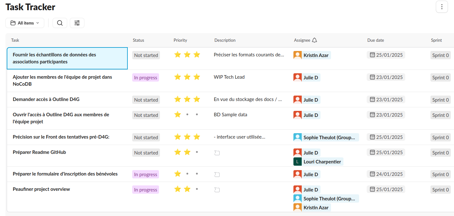
Task: Click the calendar icon on 24/01/2025 due date
Action: 372,174
